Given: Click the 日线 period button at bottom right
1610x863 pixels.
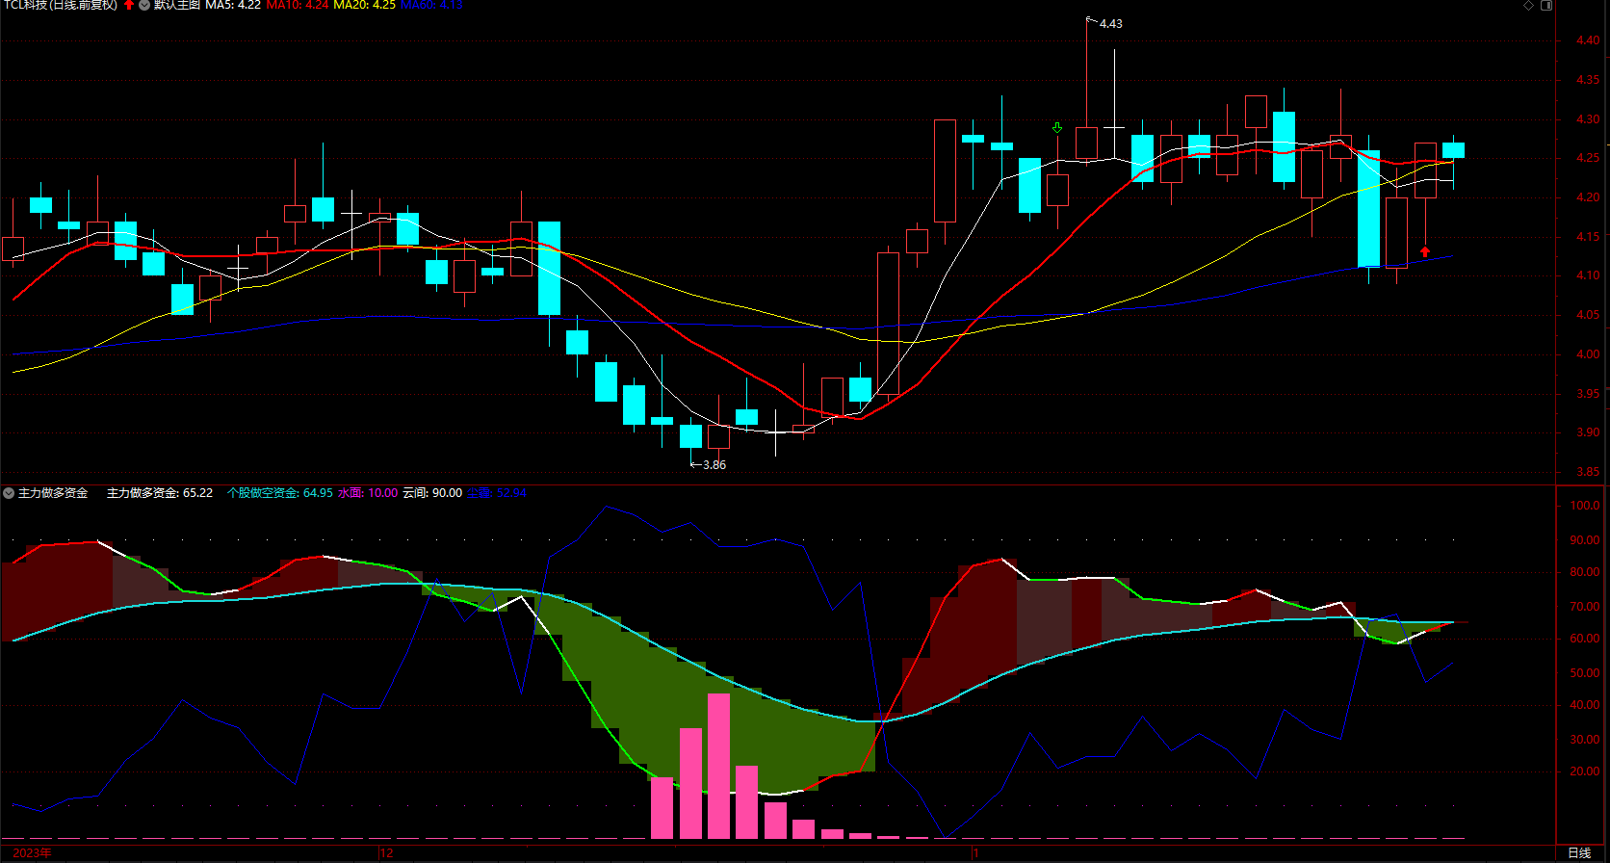Looking at the screenshot, I should point(1579,853).
